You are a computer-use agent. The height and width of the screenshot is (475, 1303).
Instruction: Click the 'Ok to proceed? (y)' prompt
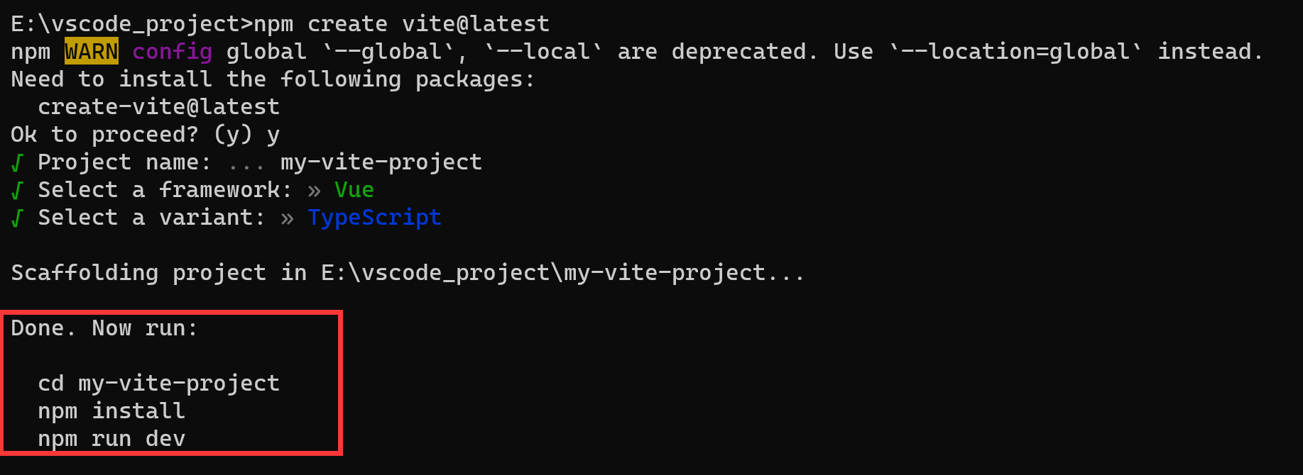click(132, 135)
